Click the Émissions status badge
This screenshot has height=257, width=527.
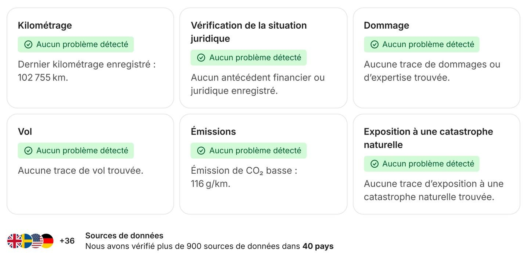coord(248,151)
